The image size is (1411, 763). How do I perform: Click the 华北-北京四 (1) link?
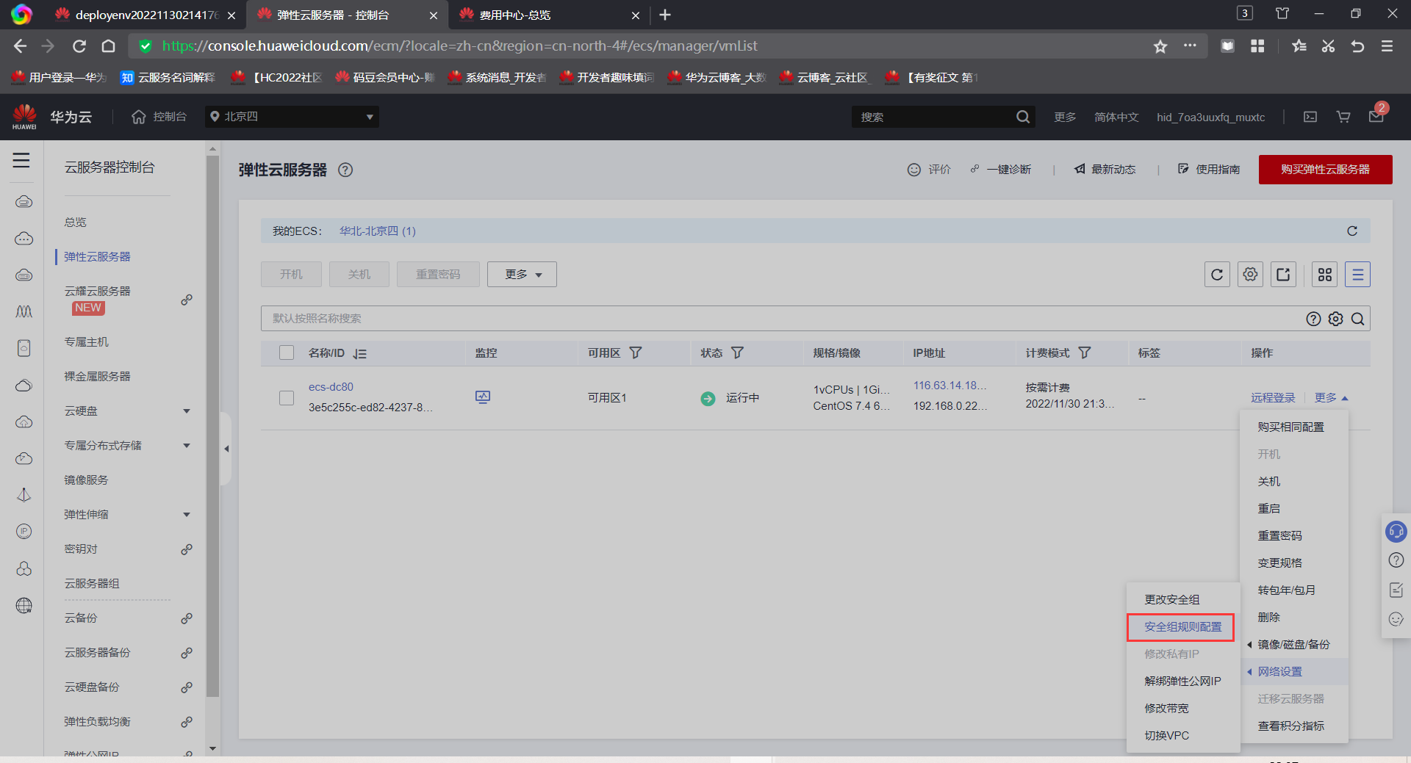(x=378, y=231)
